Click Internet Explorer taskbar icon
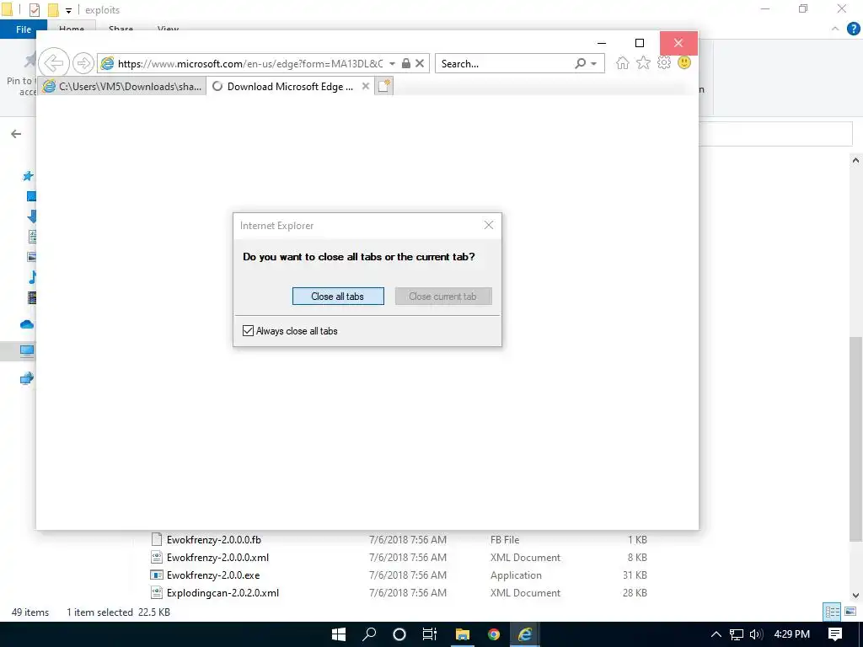The height and width of the screenshot is (647, 863). pos(524,634)
